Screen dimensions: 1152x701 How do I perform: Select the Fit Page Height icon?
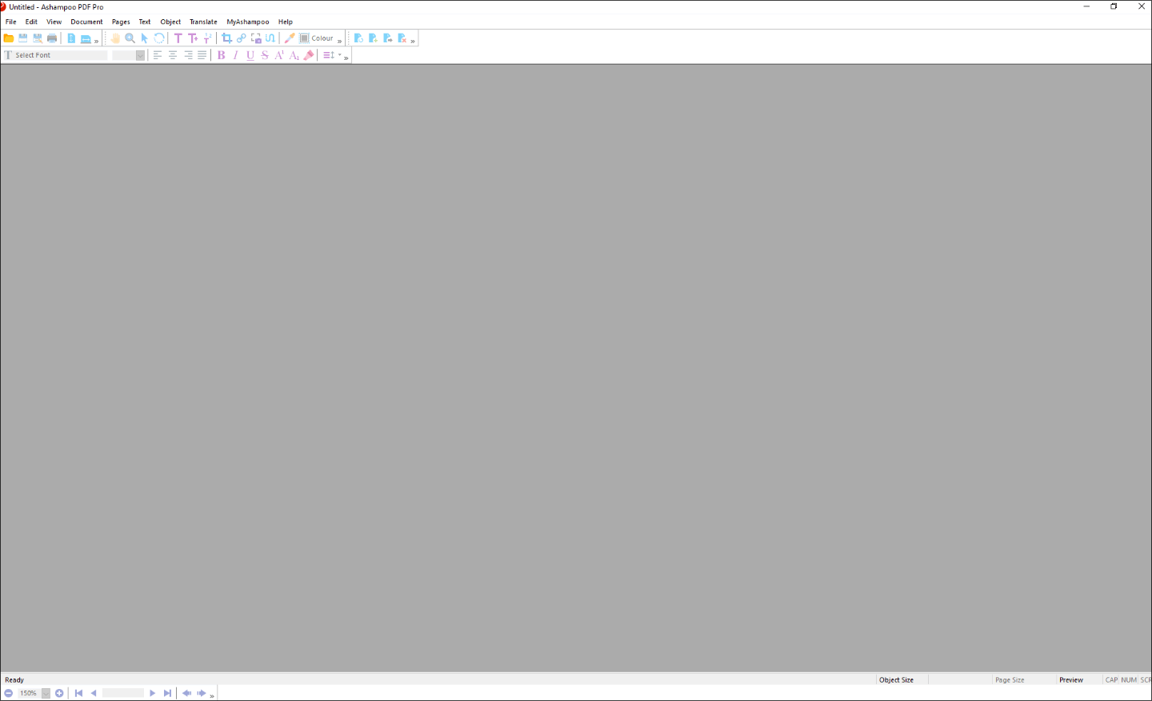pyautogui.click(x=71, y=38)
